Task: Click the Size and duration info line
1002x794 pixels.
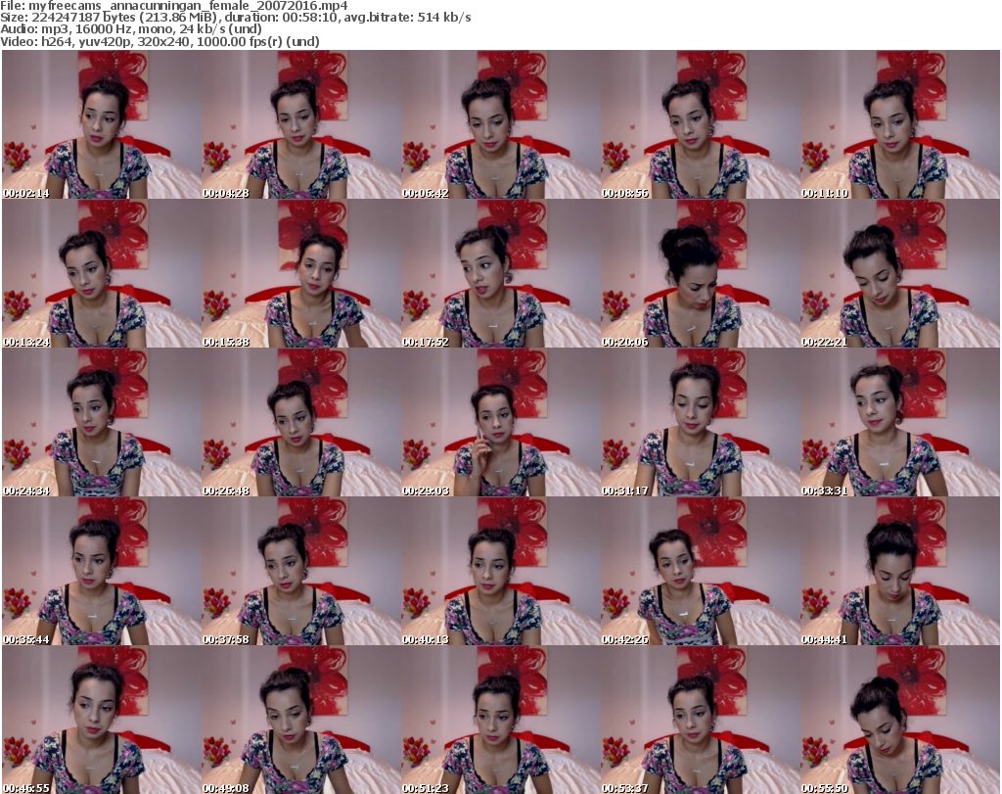Action: [x=236, y=18]
